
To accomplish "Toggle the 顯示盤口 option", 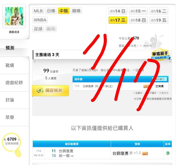I will click(x=159, y=79).
